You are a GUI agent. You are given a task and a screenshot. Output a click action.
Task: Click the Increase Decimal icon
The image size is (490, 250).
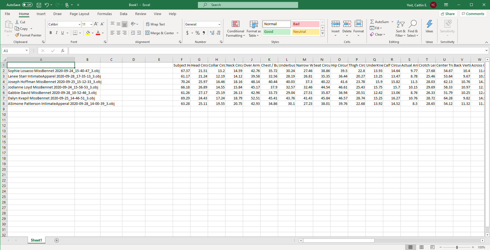212,33
